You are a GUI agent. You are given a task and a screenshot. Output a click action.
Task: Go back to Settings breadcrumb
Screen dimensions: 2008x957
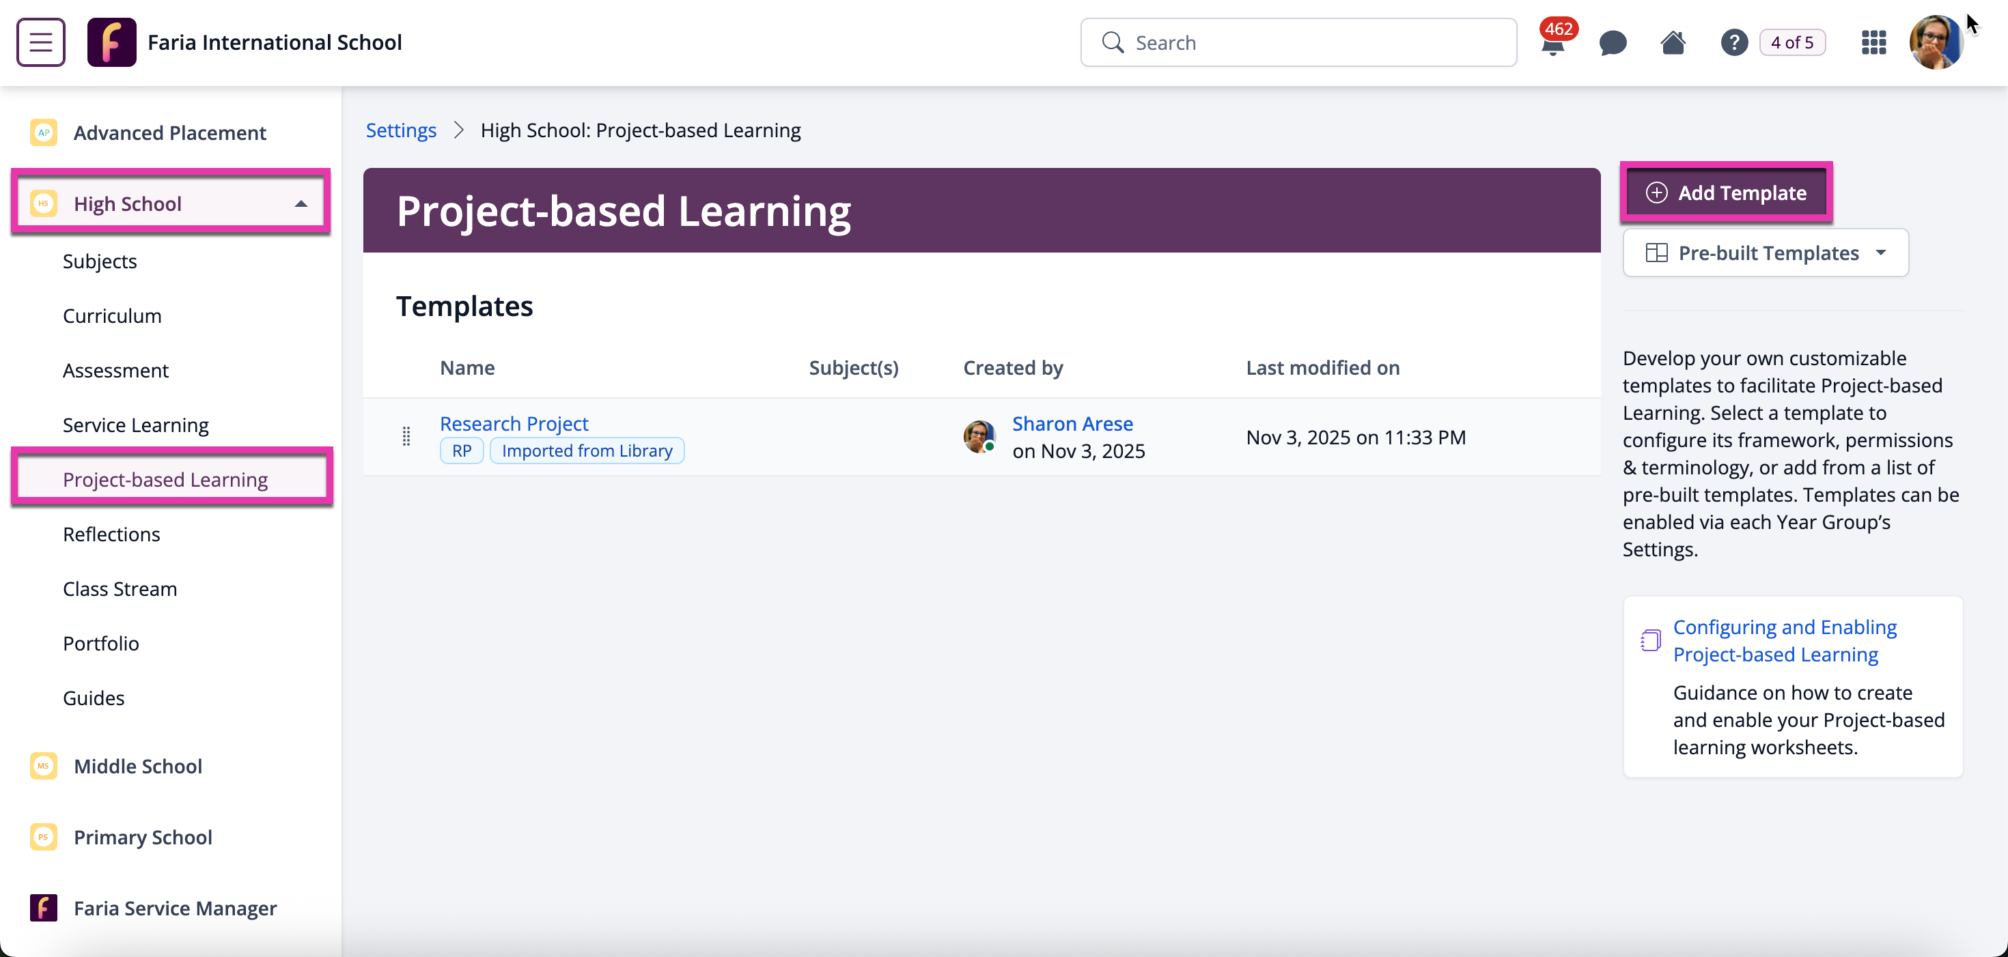point(401,130)
